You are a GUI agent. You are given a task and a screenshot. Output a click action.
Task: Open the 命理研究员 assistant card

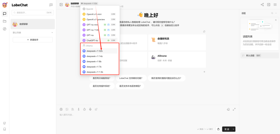(177, 43)
